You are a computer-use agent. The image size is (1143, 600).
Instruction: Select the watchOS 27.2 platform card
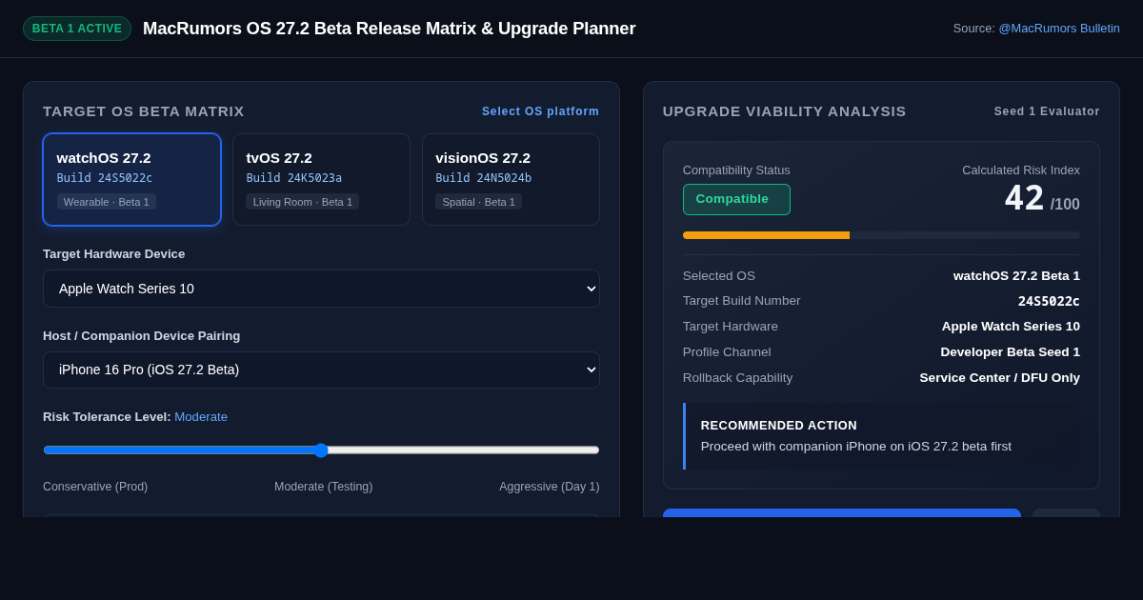point(132,179)
